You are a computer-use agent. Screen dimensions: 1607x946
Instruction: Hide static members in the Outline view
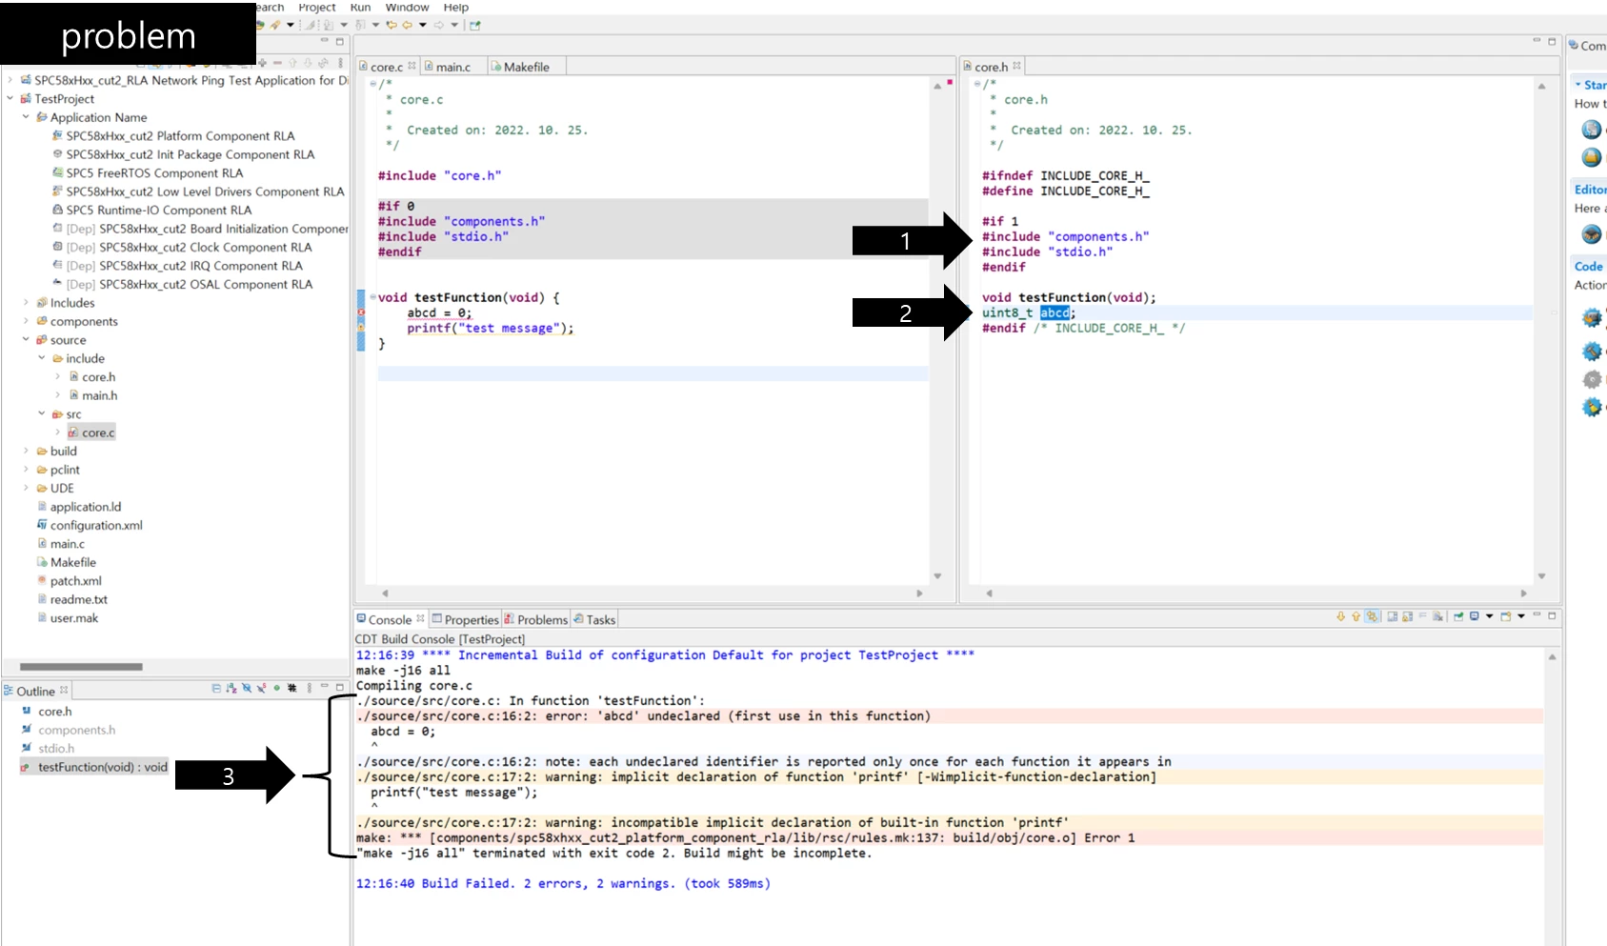tap(261, 688)
